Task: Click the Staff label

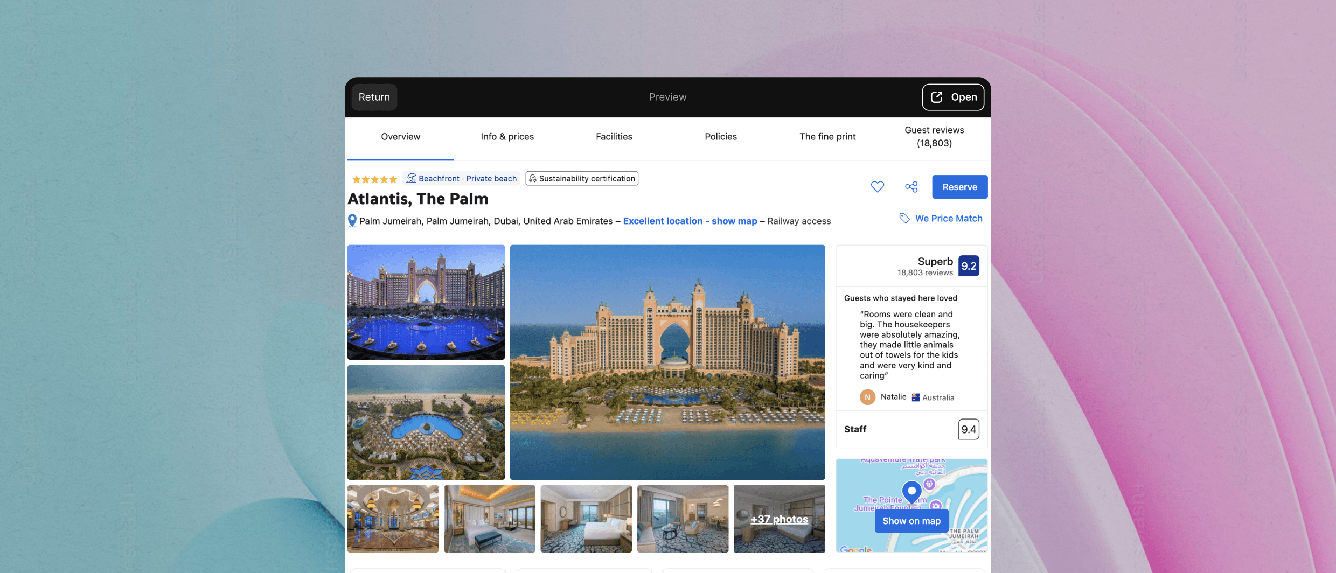Action: tap(855, 429)
